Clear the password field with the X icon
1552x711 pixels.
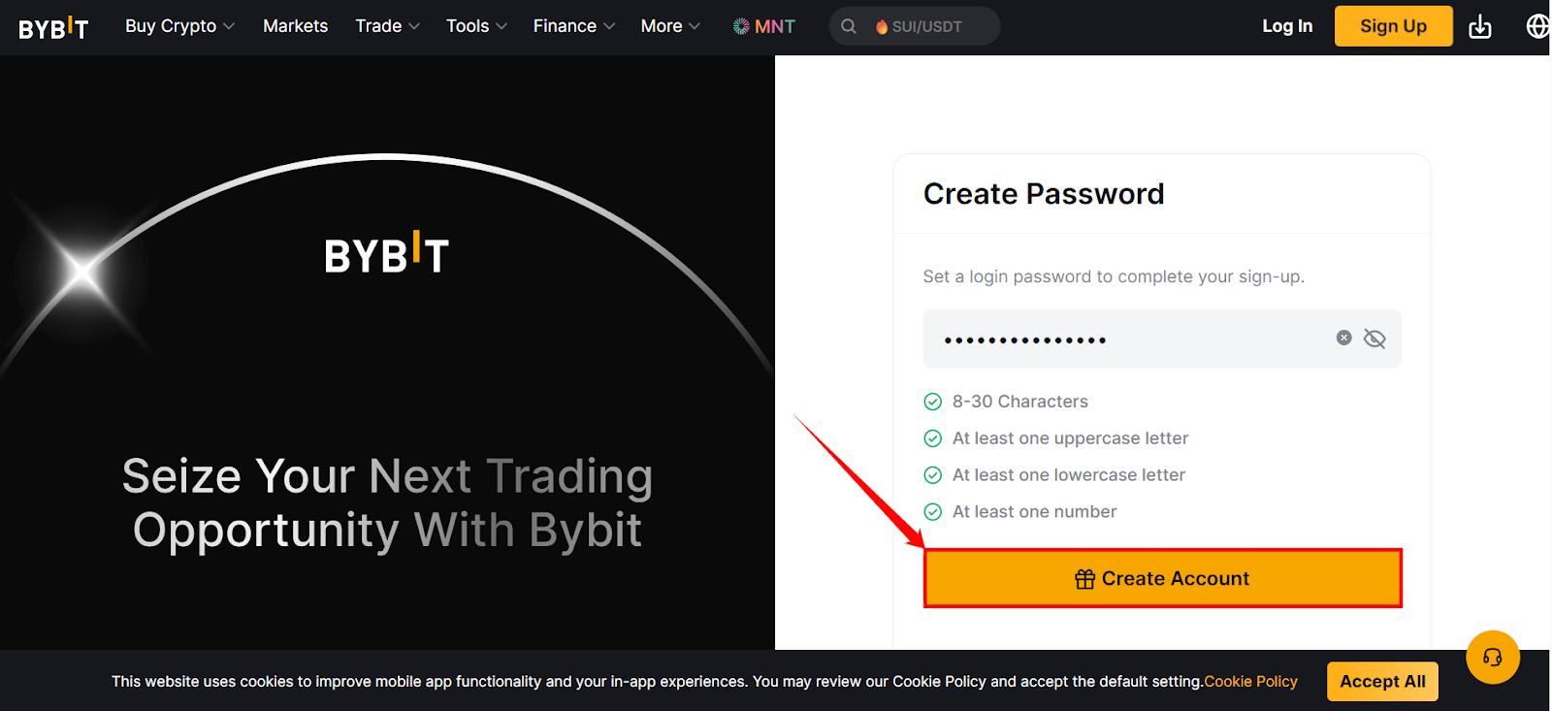pos(1342,338)
